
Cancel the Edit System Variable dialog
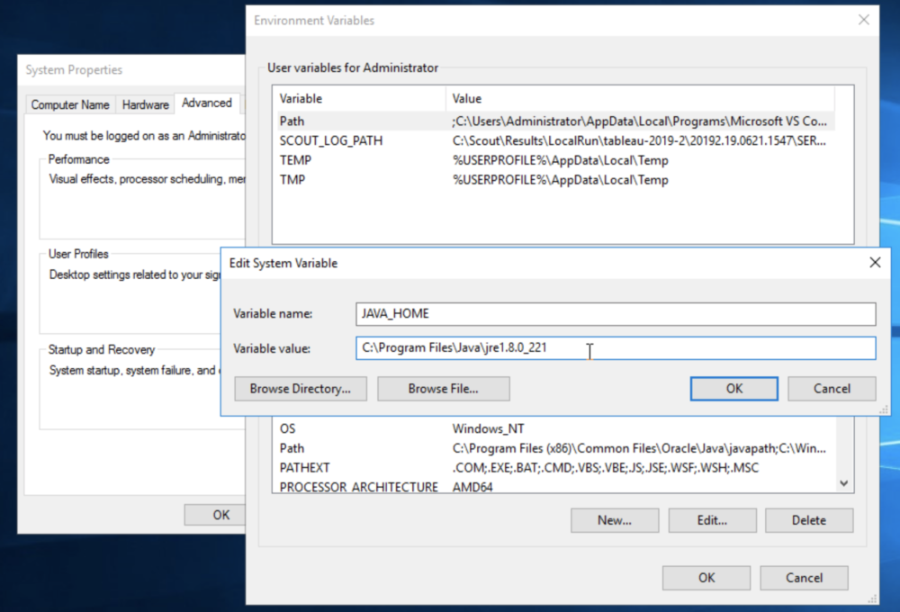click(x=831, y=389)
